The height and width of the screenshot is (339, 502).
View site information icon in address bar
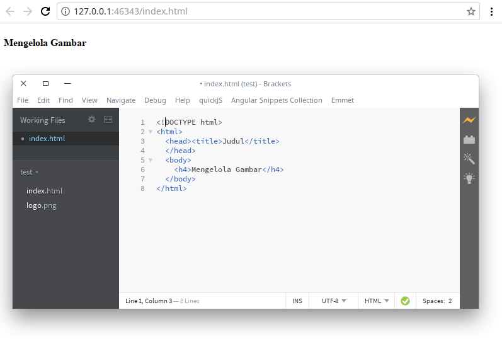[x=66, y=11]
